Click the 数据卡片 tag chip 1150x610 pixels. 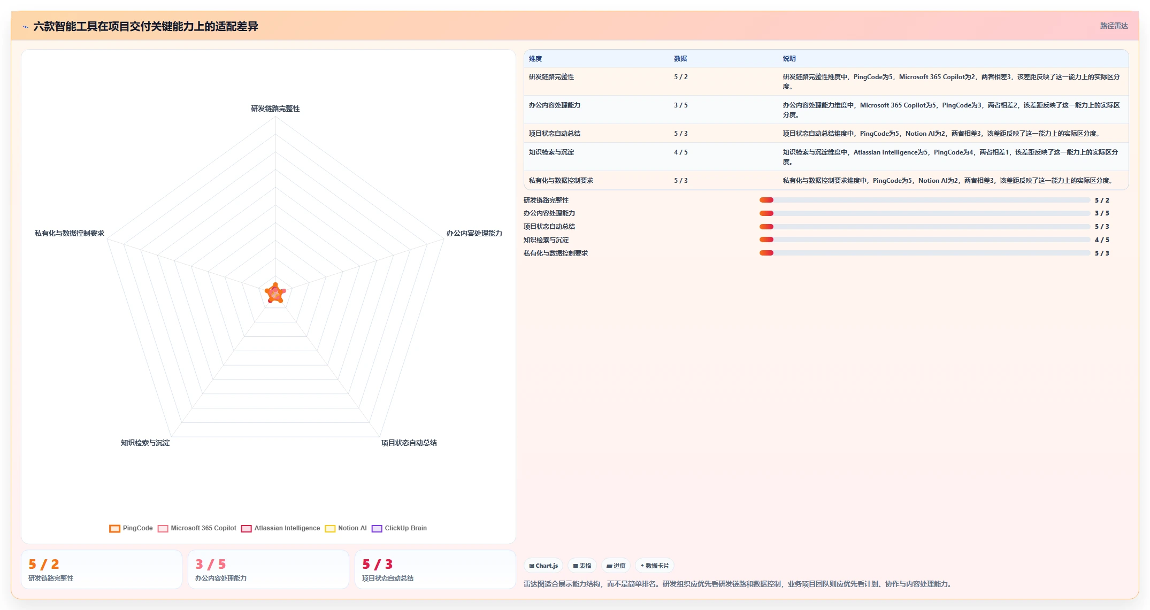click(x=654, y=566)
